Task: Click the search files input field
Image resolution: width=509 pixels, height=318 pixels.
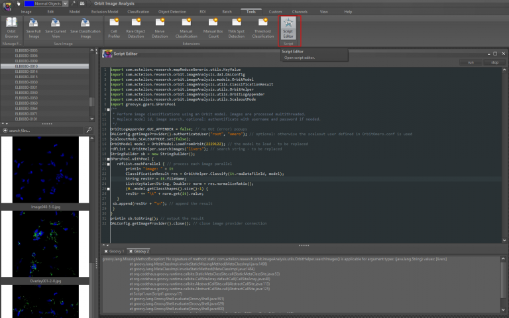Action: tap(45, 131)
